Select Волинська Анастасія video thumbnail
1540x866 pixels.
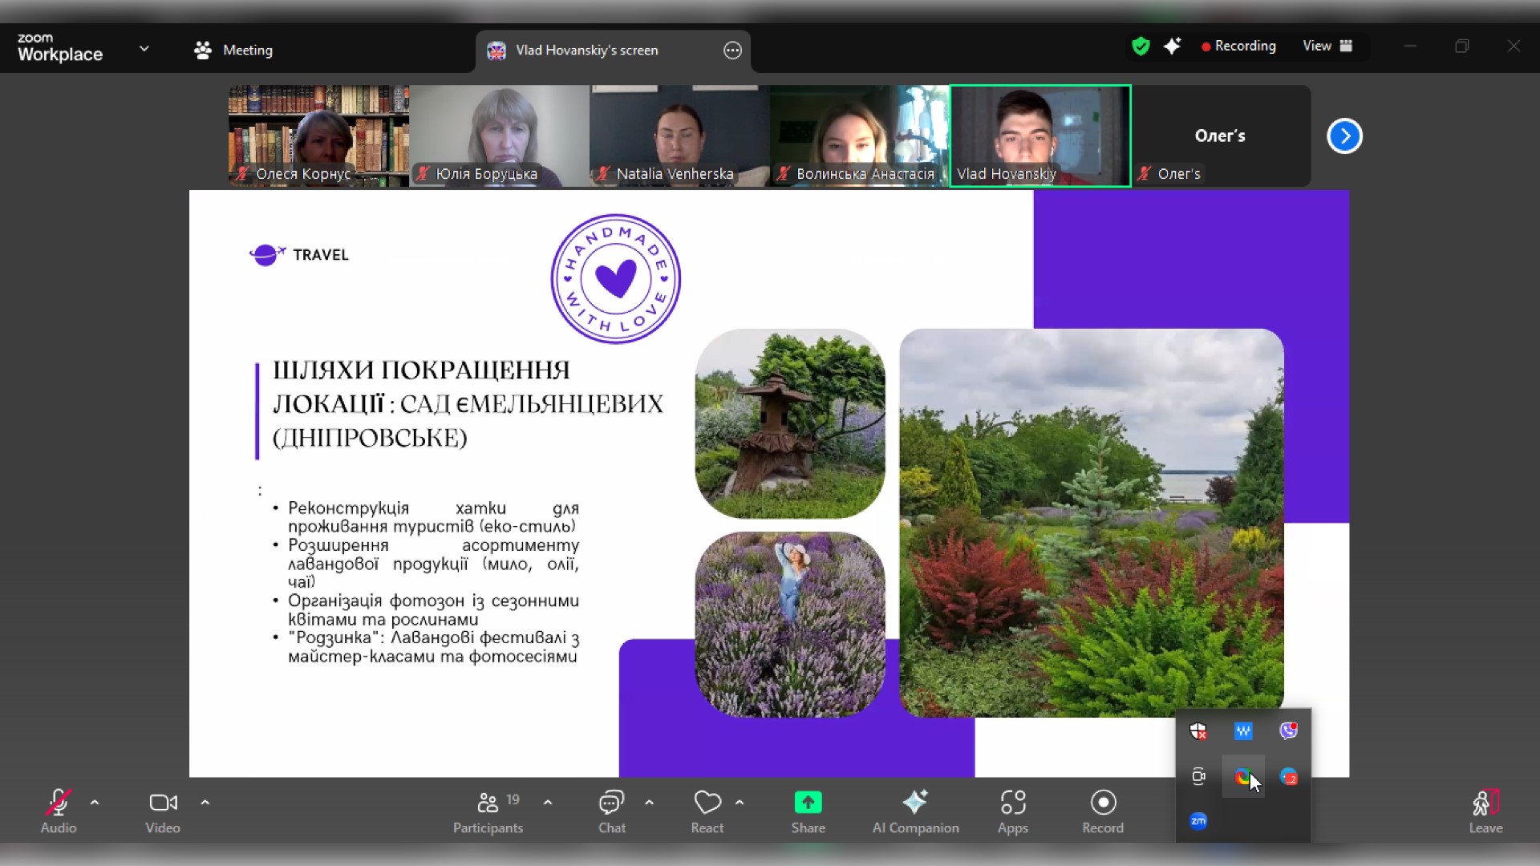(x=860, y=136)
